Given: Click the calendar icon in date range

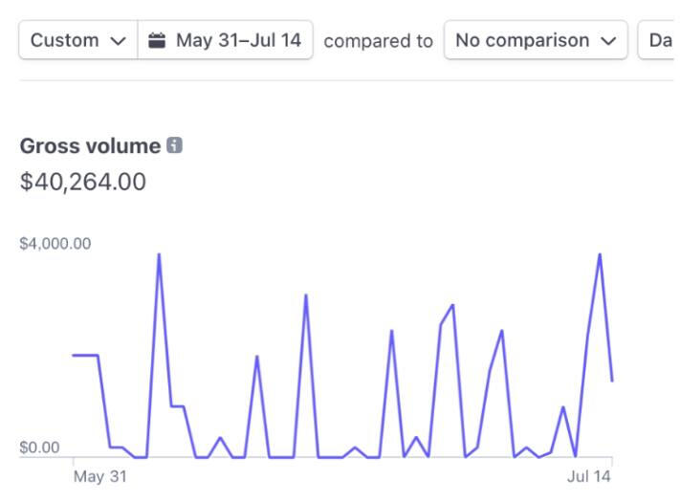Looking at the screenshot, I should click(158, 40).
